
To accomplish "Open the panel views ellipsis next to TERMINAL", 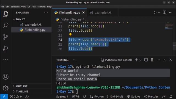I will tap(75, 60).
